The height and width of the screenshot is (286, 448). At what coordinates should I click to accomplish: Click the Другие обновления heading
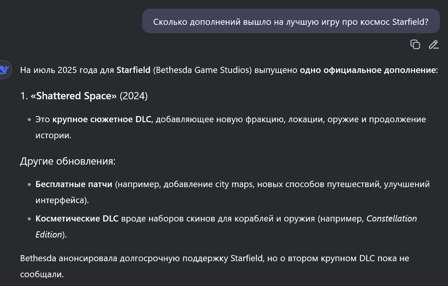(68, 161)
